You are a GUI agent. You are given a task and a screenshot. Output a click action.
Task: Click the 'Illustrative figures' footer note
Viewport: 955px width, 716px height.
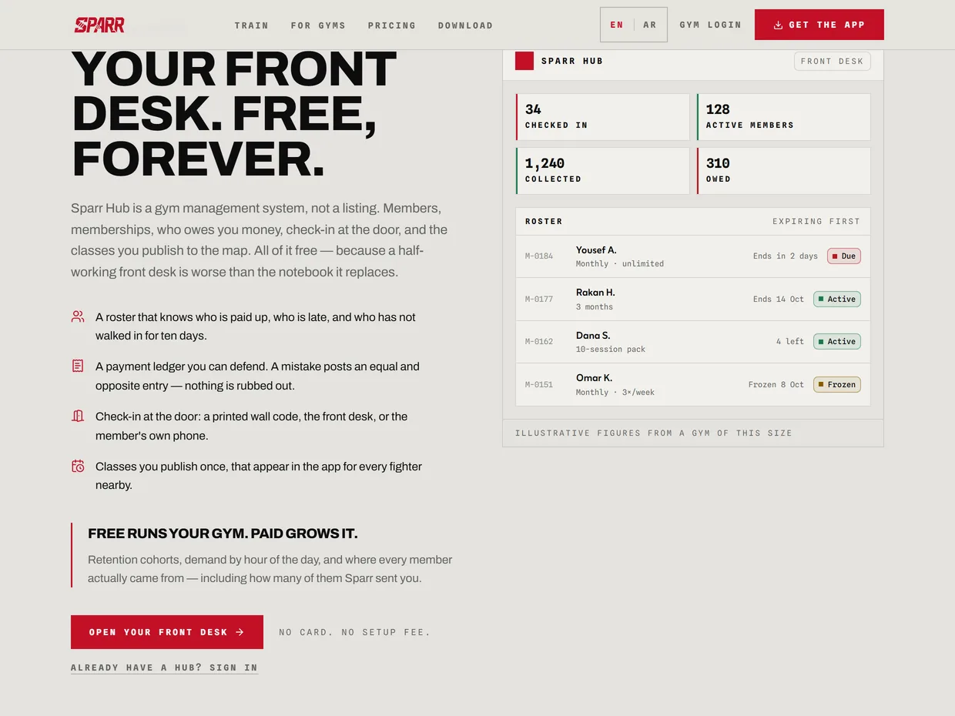point(654,433)
